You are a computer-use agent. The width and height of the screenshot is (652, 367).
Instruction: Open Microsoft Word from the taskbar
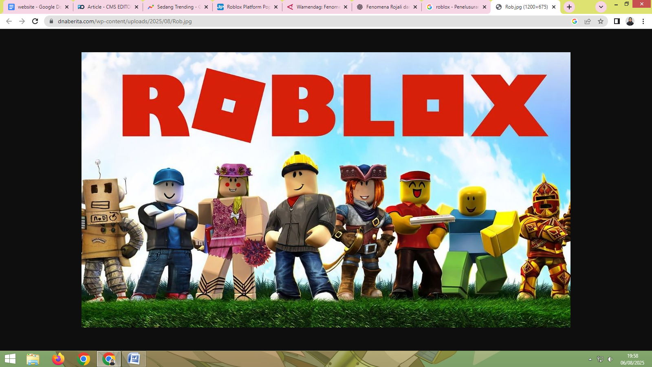(134, 359)
